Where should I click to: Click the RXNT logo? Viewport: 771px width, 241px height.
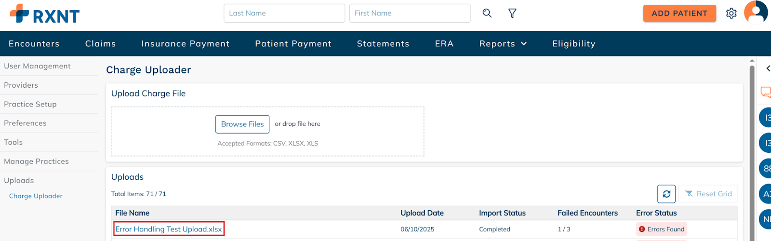click(x=45, y=14)
